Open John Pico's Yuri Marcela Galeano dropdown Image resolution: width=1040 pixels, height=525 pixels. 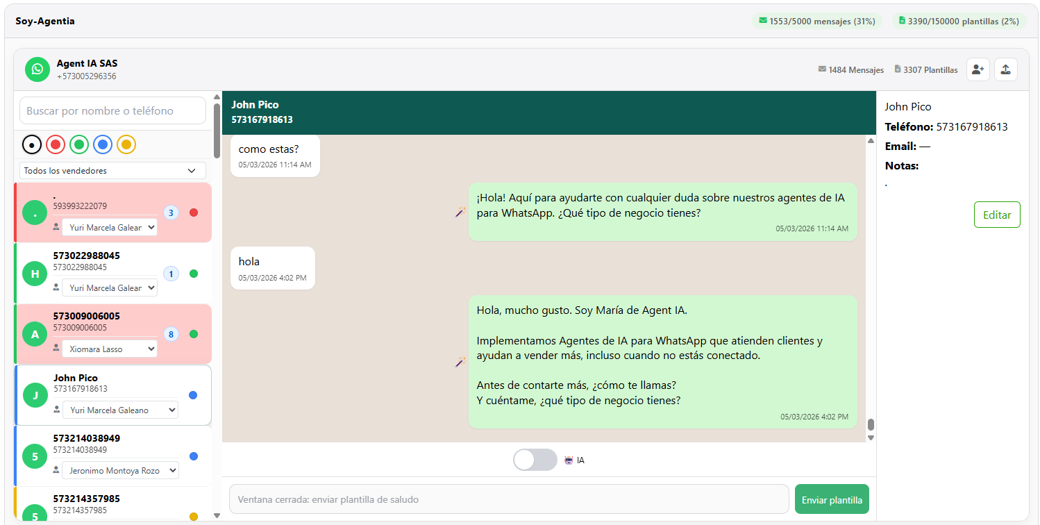pos(120,410)
